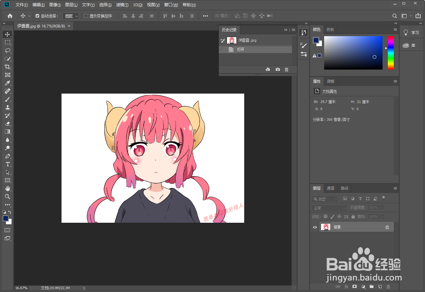Toggle history brush source box for 打开 state
425x292 pixels.
[223, 50]
